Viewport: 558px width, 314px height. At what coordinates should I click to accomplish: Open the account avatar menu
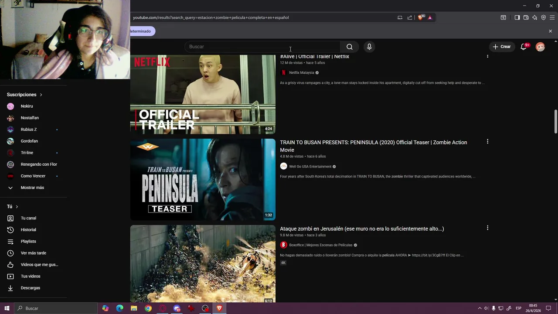coord(540,47)
